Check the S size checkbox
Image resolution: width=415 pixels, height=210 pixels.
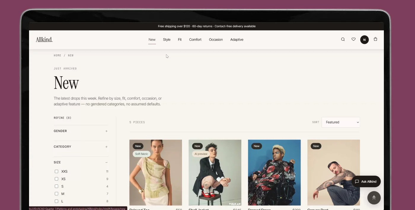click(x=56, y=186)
